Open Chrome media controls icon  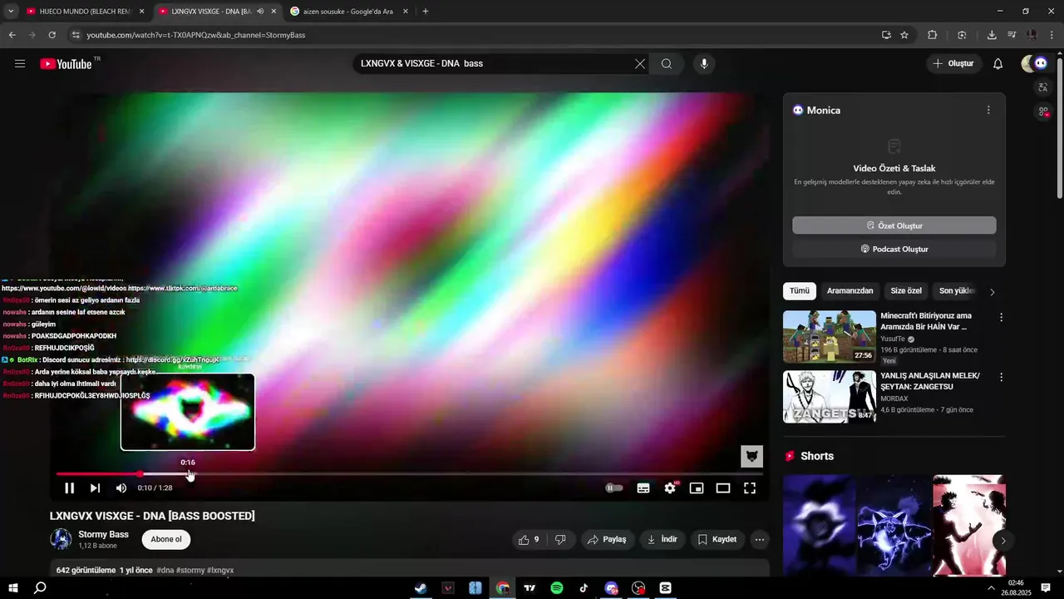pos(1012,35)
